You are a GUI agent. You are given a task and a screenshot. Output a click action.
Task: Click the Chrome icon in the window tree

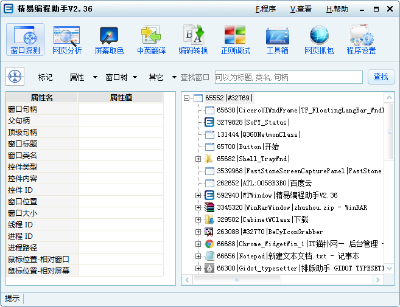tap(209, 244)
